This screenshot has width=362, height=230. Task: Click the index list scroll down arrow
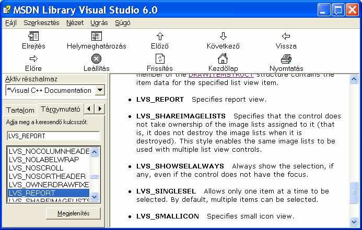(x=95, y=197)
